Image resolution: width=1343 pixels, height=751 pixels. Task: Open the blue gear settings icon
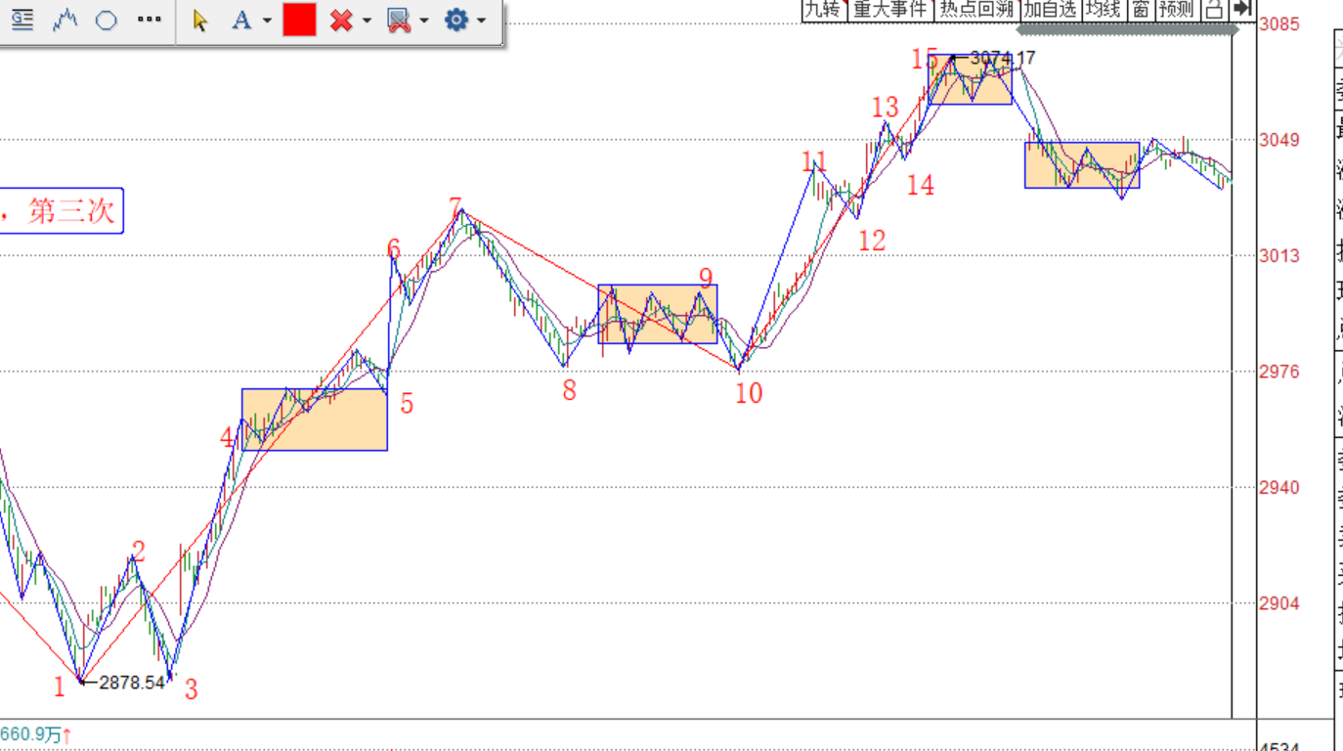(455, 20)
